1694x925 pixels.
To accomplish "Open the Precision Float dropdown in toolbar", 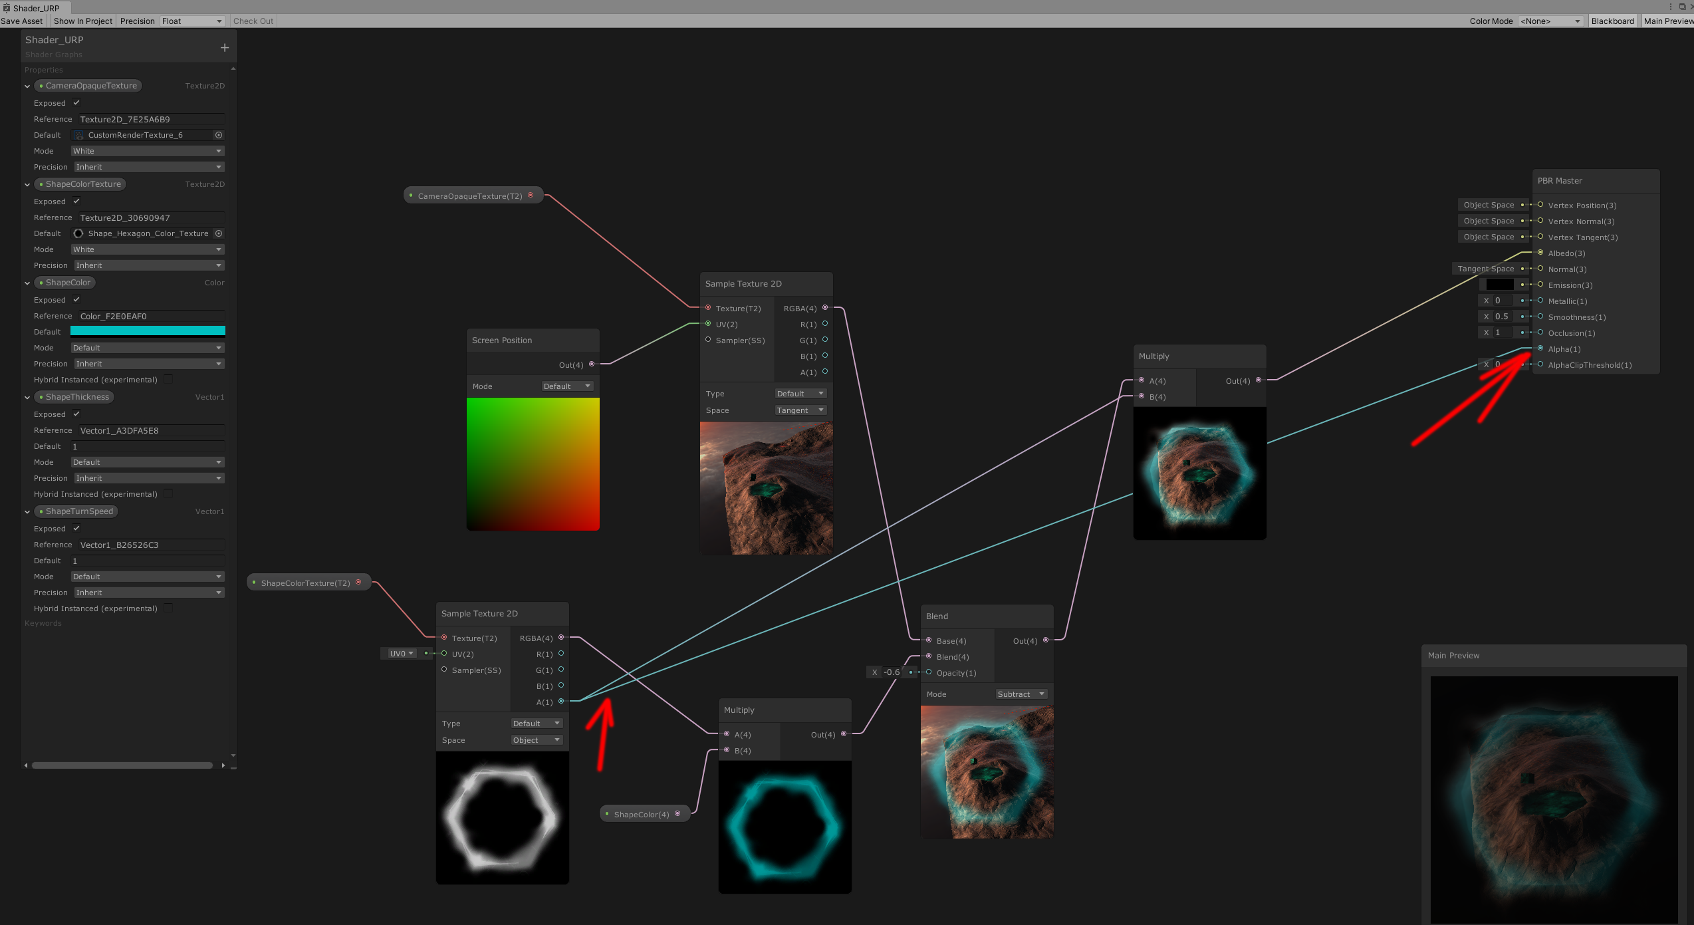I will (191, 21).
